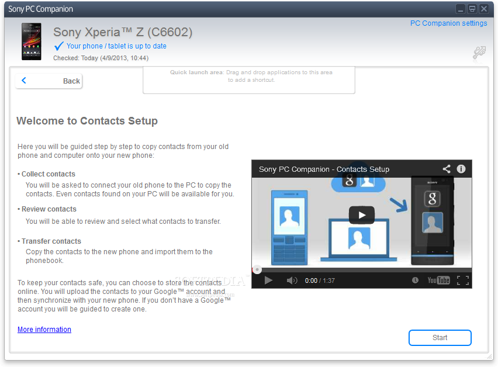The image size is (498, 367).
Task: Mute the video volume speaker icon
Action: (x=292, y=281)
